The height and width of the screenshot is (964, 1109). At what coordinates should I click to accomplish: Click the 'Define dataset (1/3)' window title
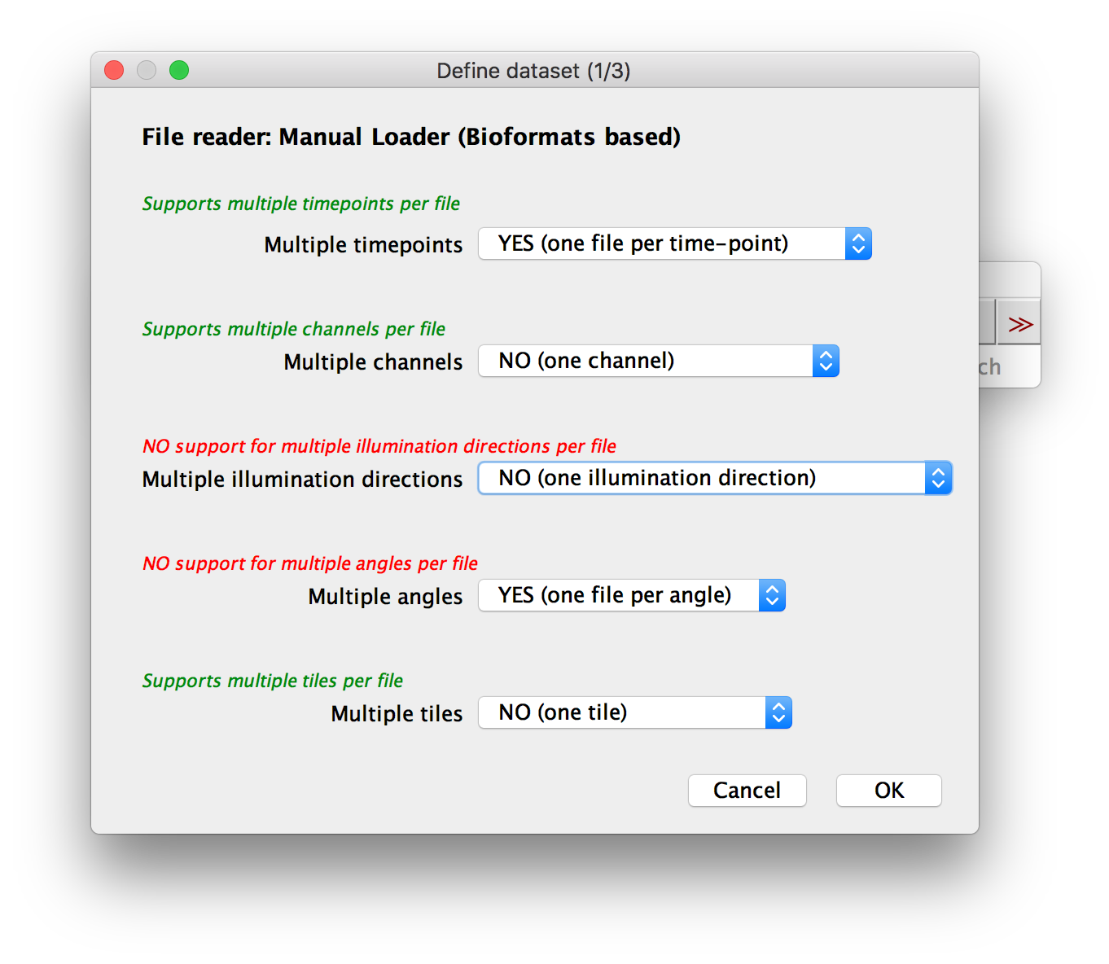(x=533, y=71)
